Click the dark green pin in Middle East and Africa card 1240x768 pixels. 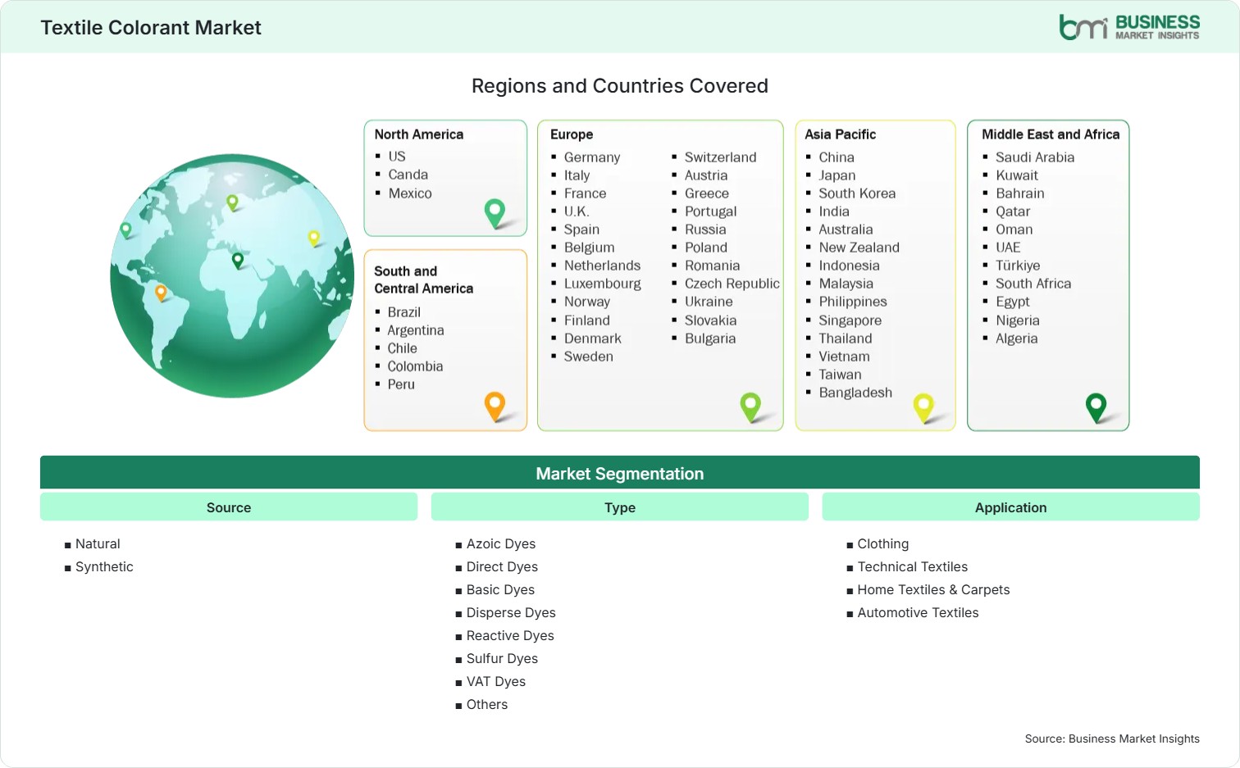(1096, 407)
